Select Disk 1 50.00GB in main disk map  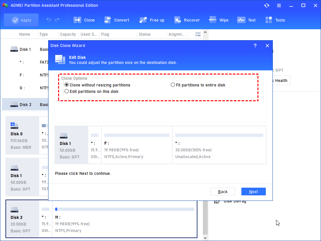(x=22, y=177)
